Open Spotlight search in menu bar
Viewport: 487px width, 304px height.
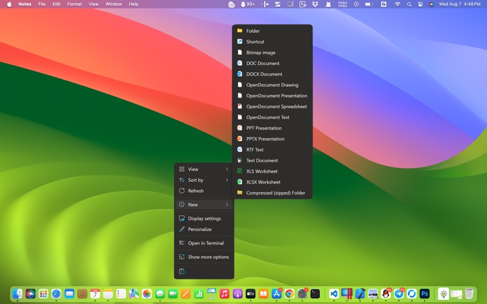pos(409,4)
